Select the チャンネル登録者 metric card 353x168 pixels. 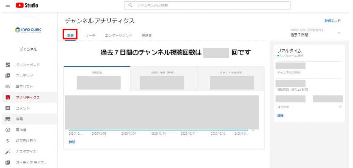231,79
